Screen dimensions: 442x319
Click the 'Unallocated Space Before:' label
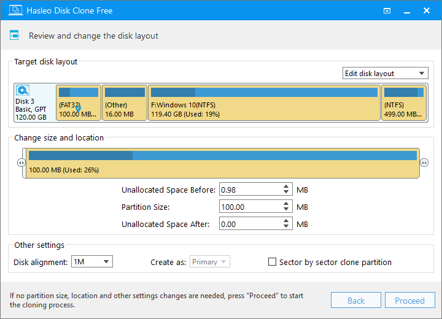tap(169, 190)
